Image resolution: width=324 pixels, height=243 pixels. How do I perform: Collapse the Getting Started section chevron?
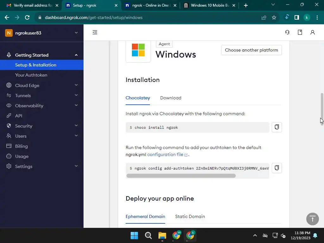[76, 55]
